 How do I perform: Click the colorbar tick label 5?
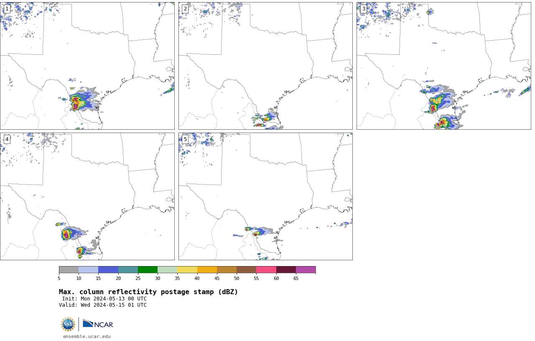(59, 278)
